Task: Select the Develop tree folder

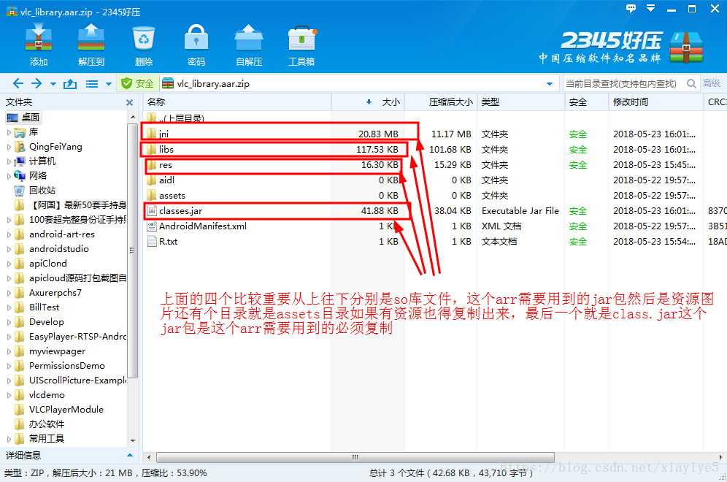Action: [x=39, y=322]
